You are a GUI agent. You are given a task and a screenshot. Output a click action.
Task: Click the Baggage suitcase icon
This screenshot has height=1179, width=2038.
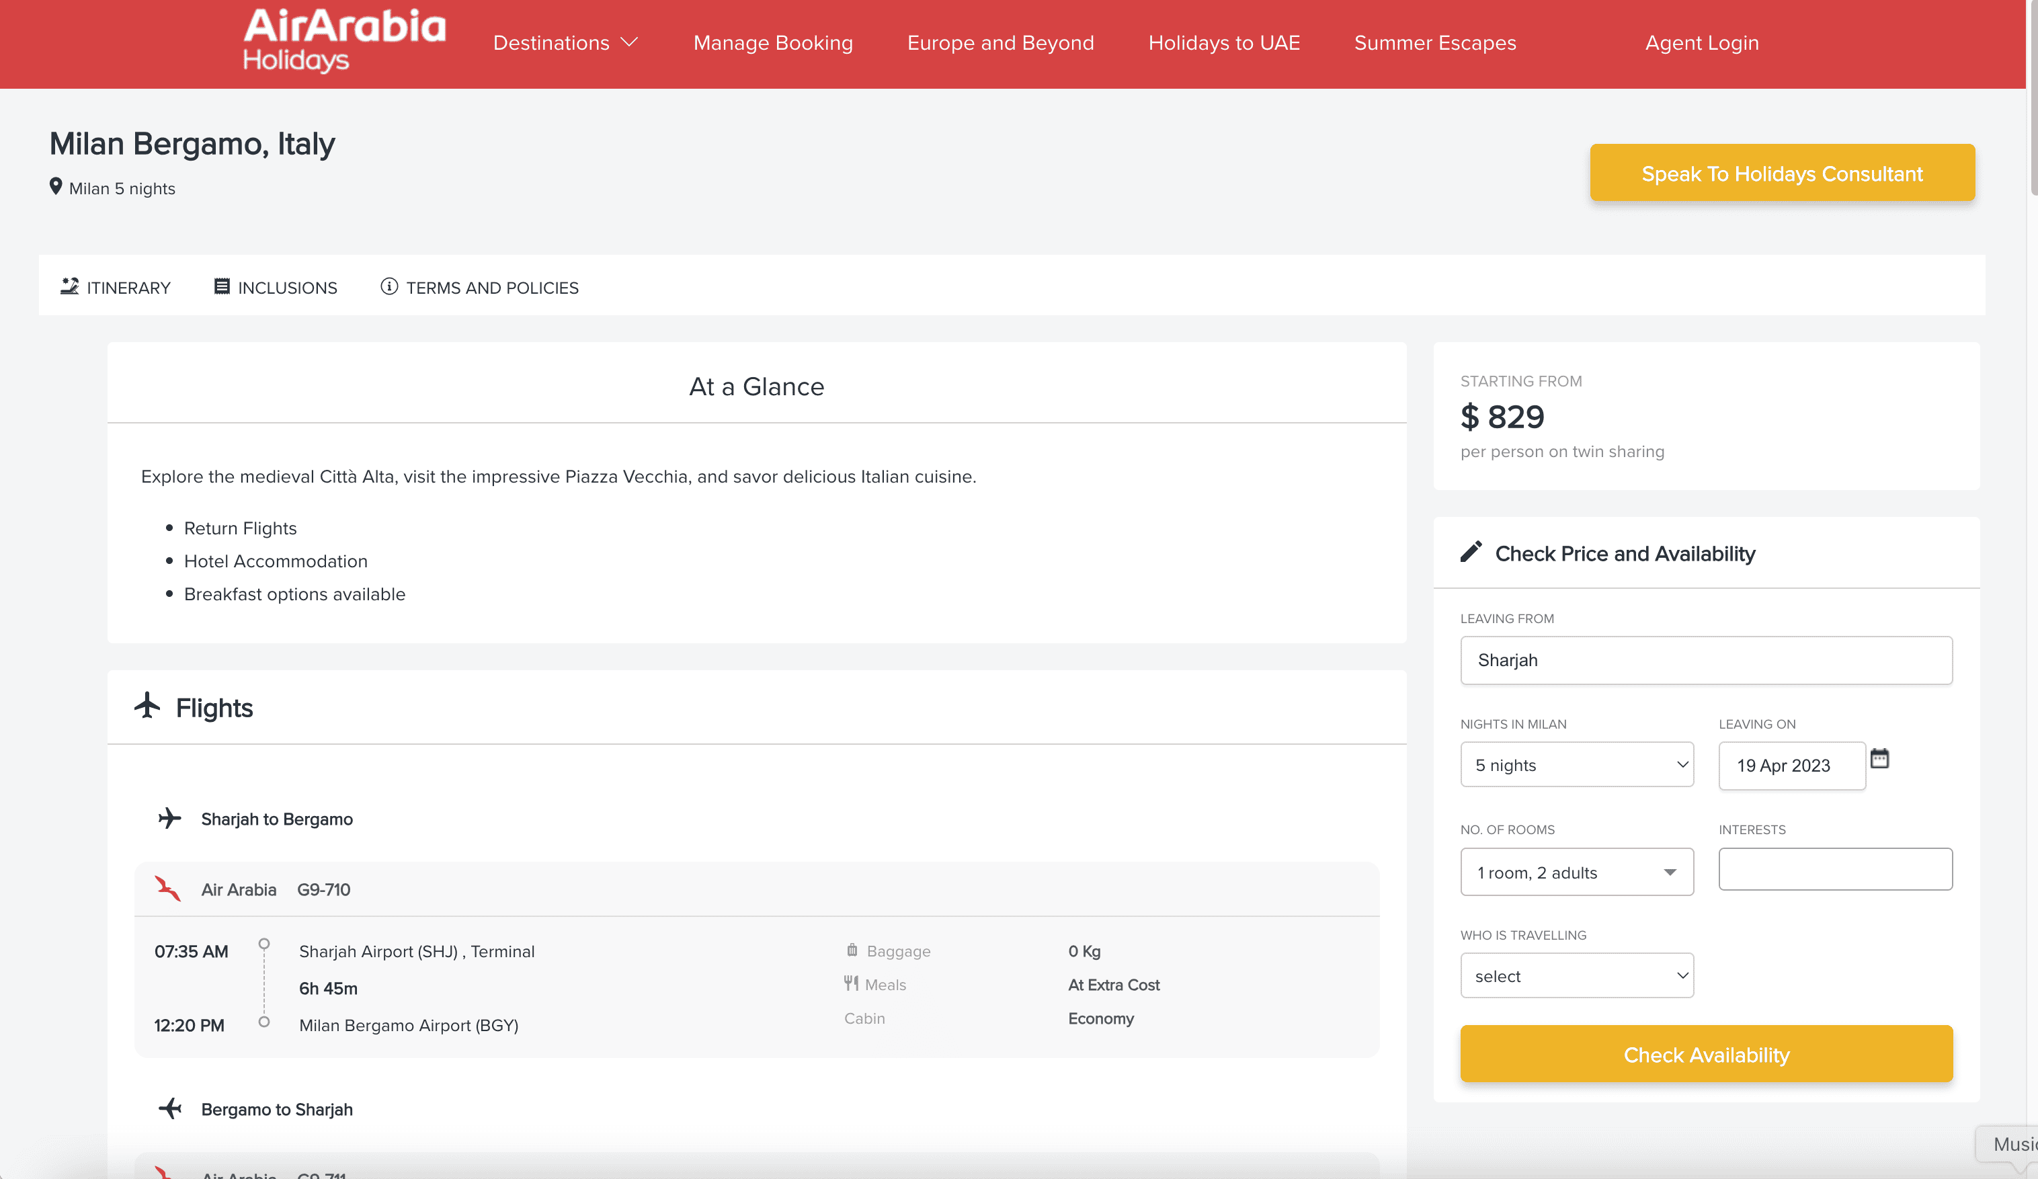[852, 950]
